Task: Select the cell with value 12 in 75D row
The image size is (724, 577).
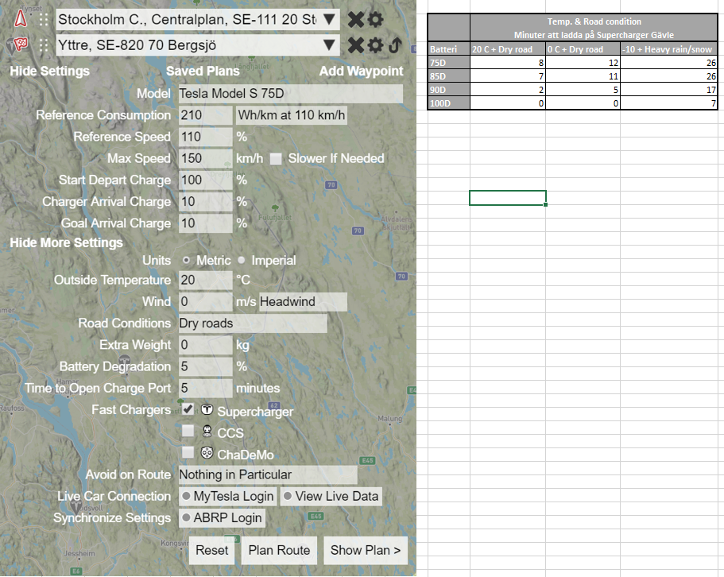Action: (583, 63)
